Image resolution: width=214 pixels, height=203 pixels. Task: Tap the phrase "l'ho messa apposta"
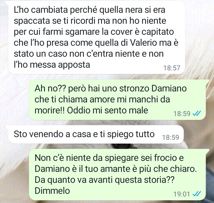[52, 65]
